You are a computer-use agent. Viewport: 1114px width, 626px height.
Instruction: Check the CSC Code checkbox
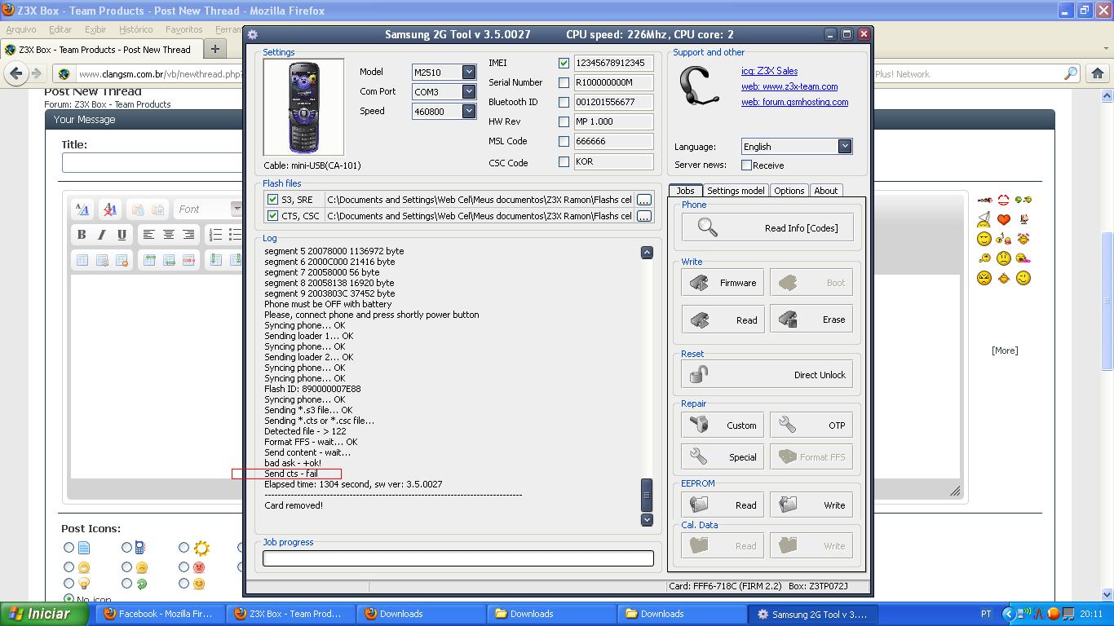[564, 161]
